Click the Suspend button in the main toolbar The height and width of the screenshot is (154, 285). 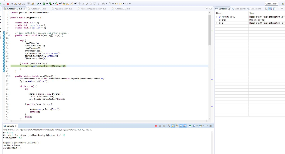[x=4, y=4]
